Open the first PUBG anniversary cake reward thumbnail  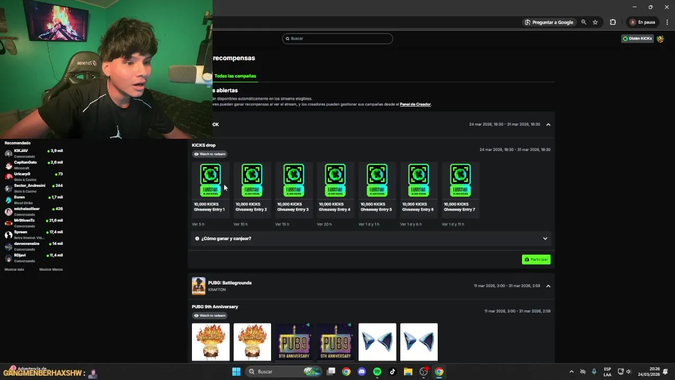tap(210, 342)
